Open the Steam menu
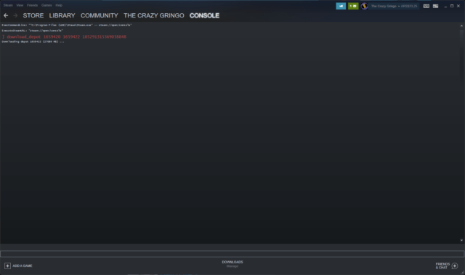 pyautogui.click(x=8, y=5)
